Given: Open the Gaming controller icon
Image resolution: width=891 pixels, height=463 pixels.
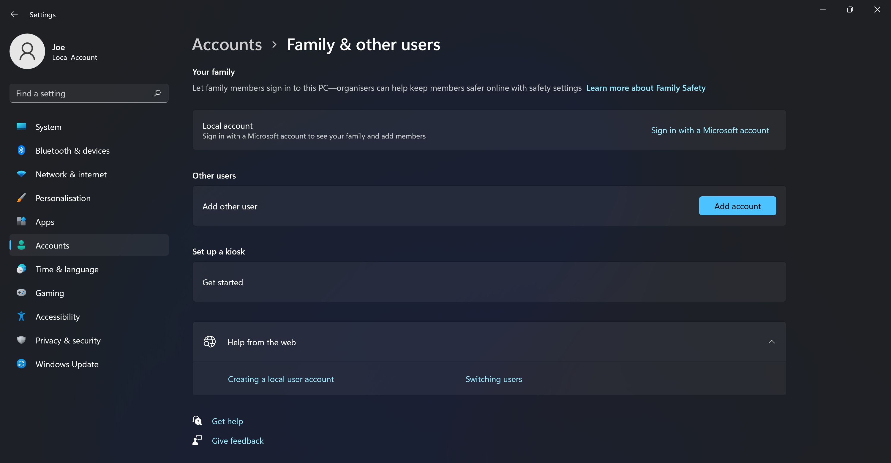Looking at the screenshot, I should click(21, 293).
